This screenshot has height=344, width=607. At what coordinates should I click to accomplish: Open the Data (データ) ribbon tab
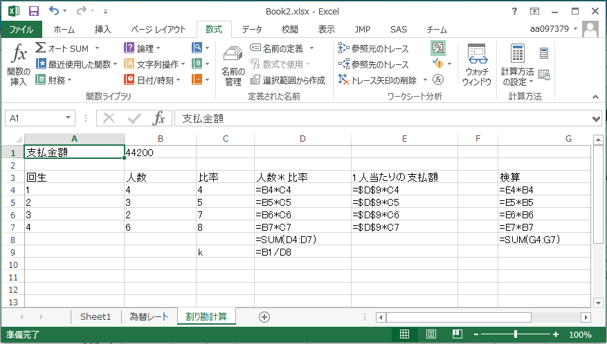(x=252, y=29)
